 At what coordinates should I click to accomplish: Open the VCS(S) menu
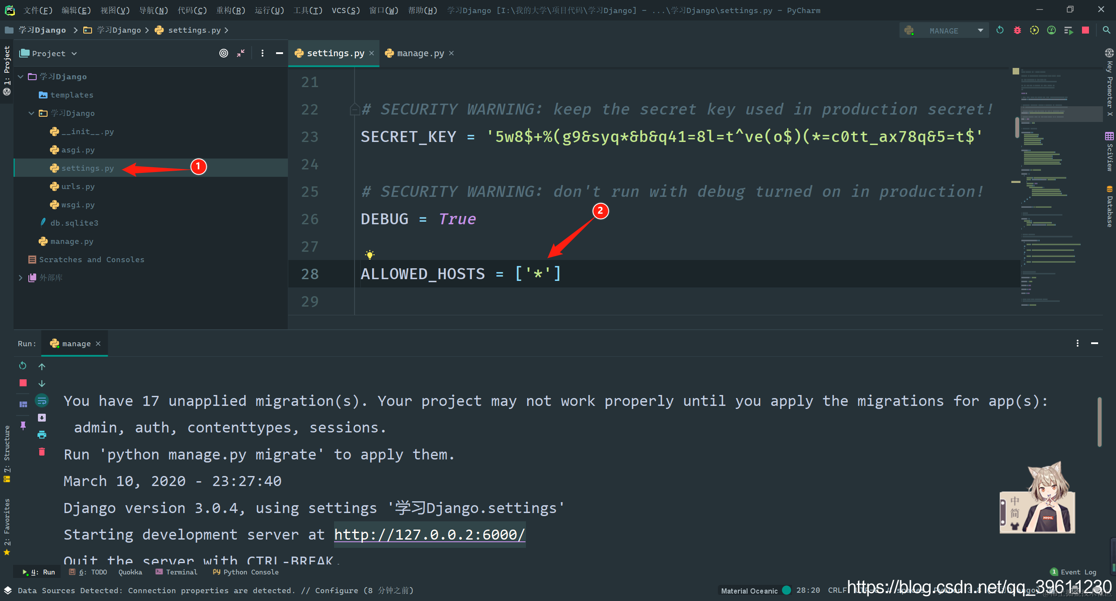click(345, 10)
